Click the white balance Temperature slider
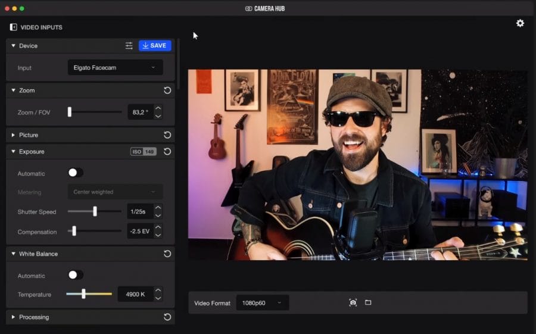536x334 pixels. click(89, 294)
